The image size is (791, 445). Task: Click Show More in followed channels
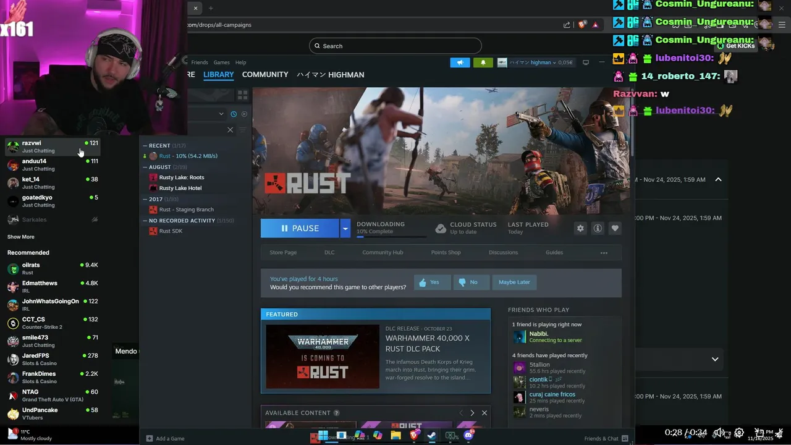tap(21, 237)
